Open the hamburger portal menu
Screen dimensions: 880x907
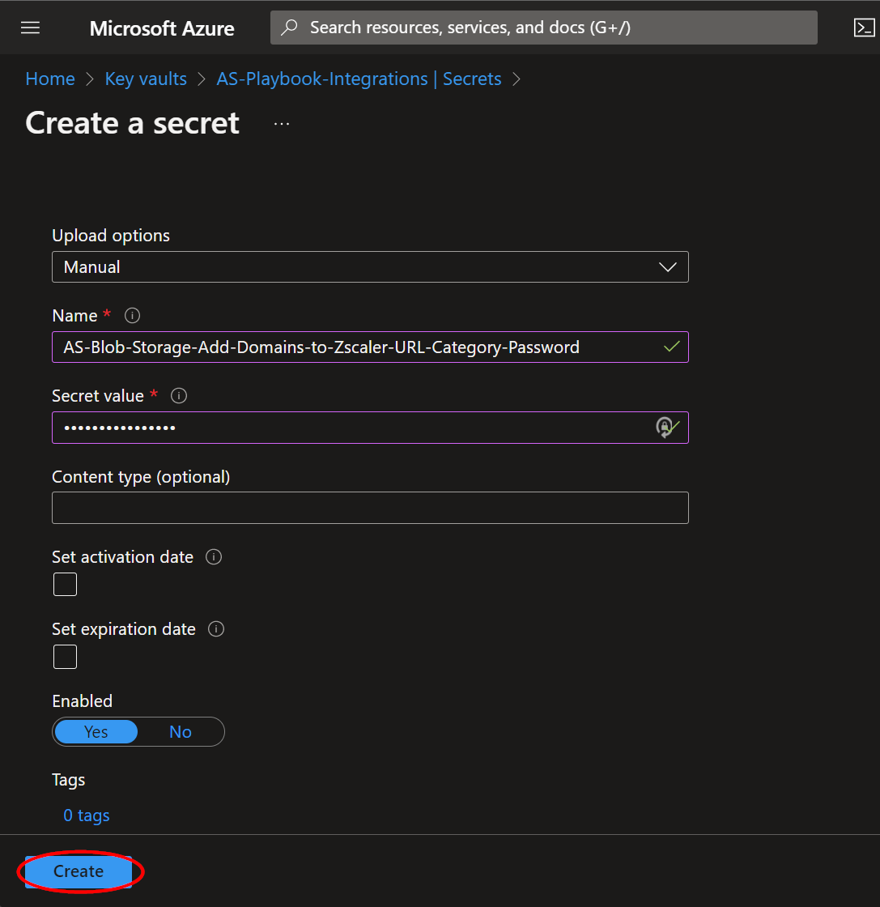coord(30,28)
